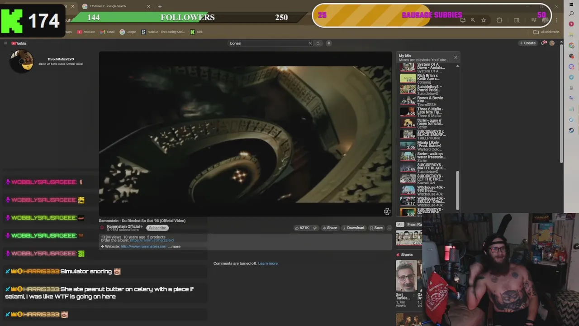Dislike the Rammstein video
This screenshot has height=326, width=579.
[315, 228]
